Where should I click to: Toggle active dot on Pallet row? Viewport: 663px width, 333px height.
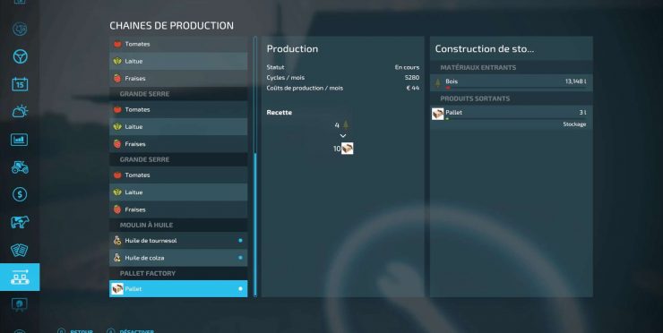pos(240,289)
